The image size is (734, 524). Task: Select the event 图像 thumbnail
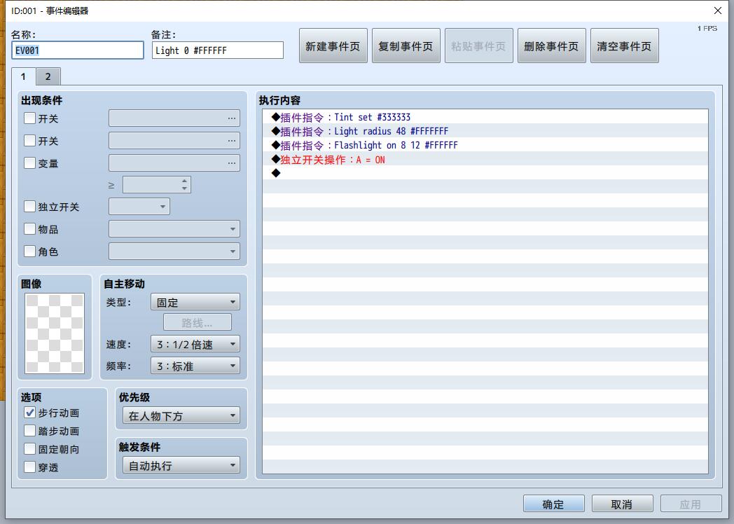coord(55,333)
